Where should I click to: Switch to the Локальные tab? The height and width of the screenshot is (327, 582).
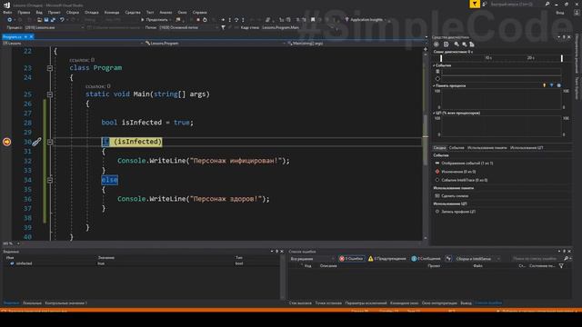[32, 302]
